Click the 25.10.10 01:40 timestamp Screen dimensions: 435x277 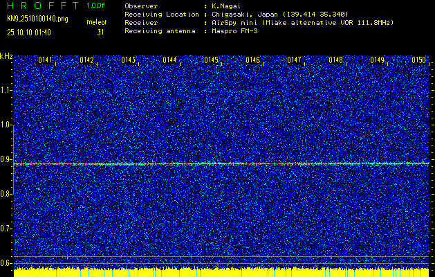[x=30, y=32]
